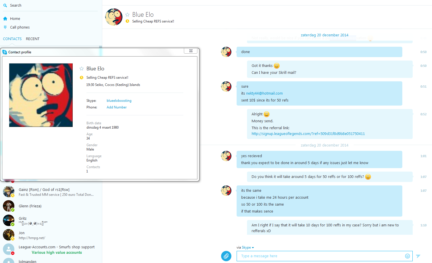Click the birth date 'dinsdag 4 maart 1980'
The height and width of the screenshot is (263, 432).
pos(103,127)
